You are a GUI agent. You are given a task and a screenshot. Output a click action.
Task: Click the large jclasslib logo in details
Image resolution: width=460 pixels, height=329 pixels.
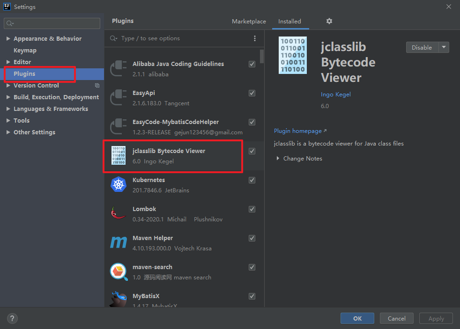(292, 55)
